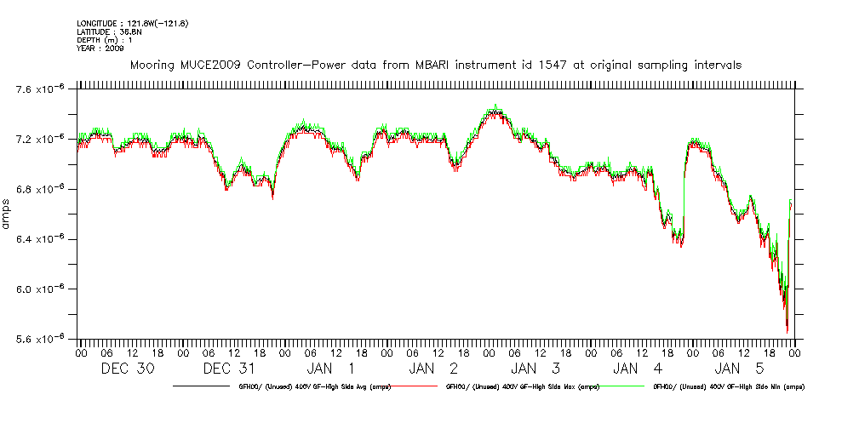859x429 pixels.
Task: Click the 5.6 x10^-6 y-axis tick label
Action: [x=38, y=339]
